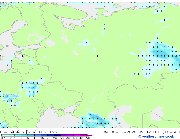Select the 0.5–1 mm legend swatch

tap(11, 135)
